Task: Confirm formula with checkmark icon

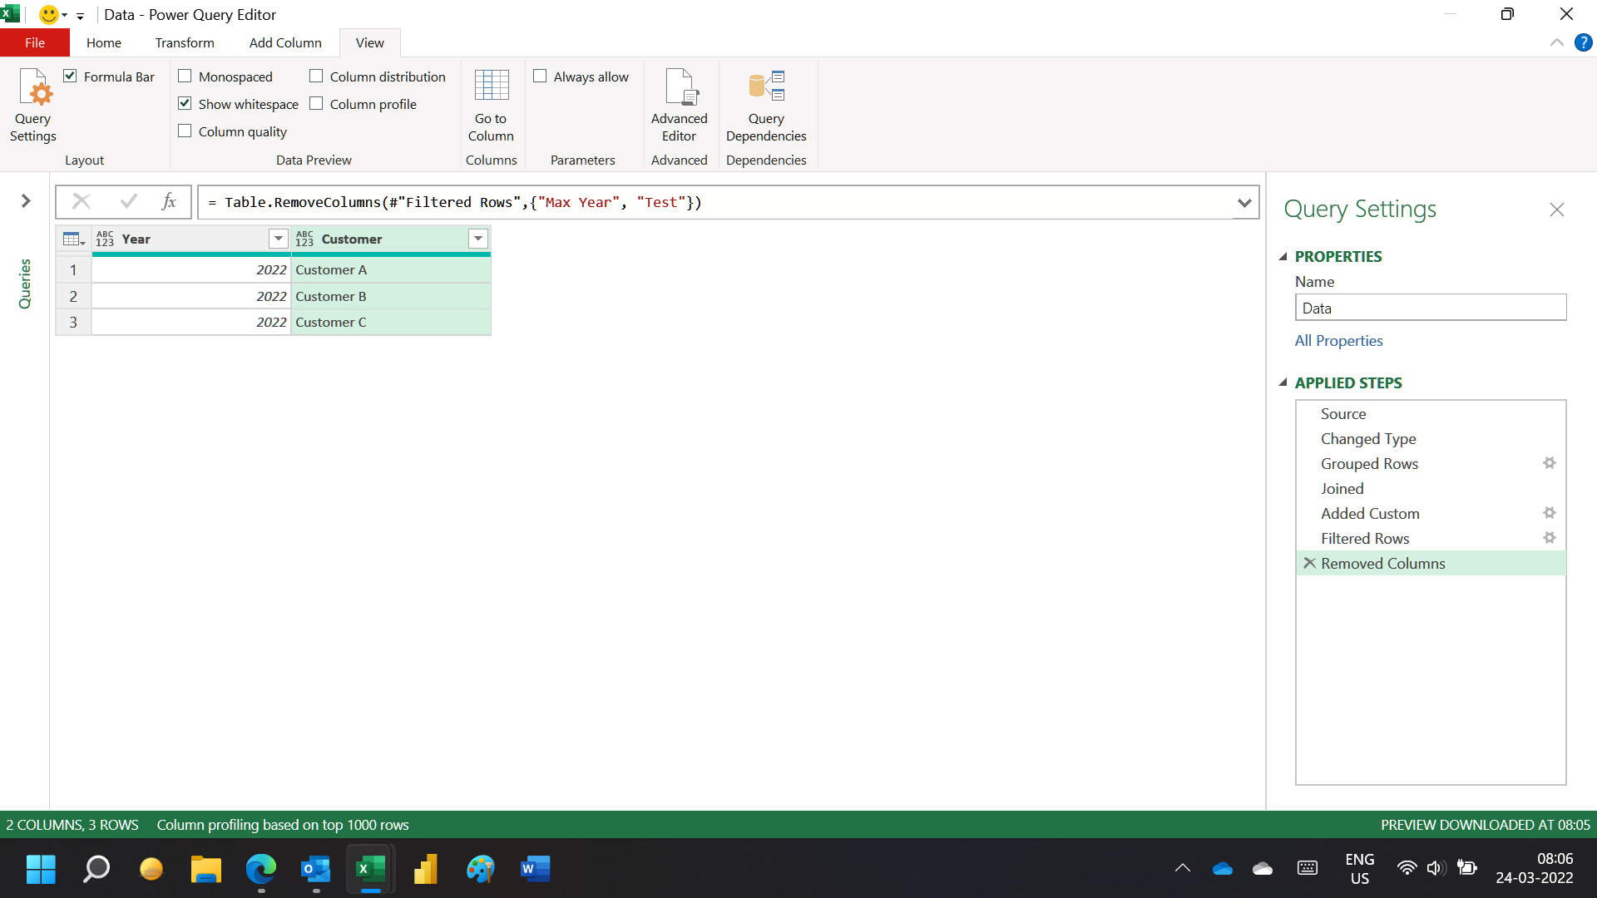Action: click(129, 201)
